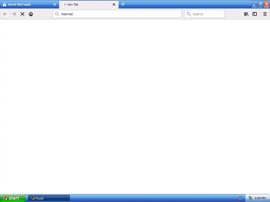
Task: Click the address bar containing internet
Action: [117, 14]
